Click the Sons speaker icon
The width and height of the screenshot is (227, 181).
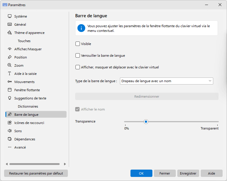[x=10, y=131]
